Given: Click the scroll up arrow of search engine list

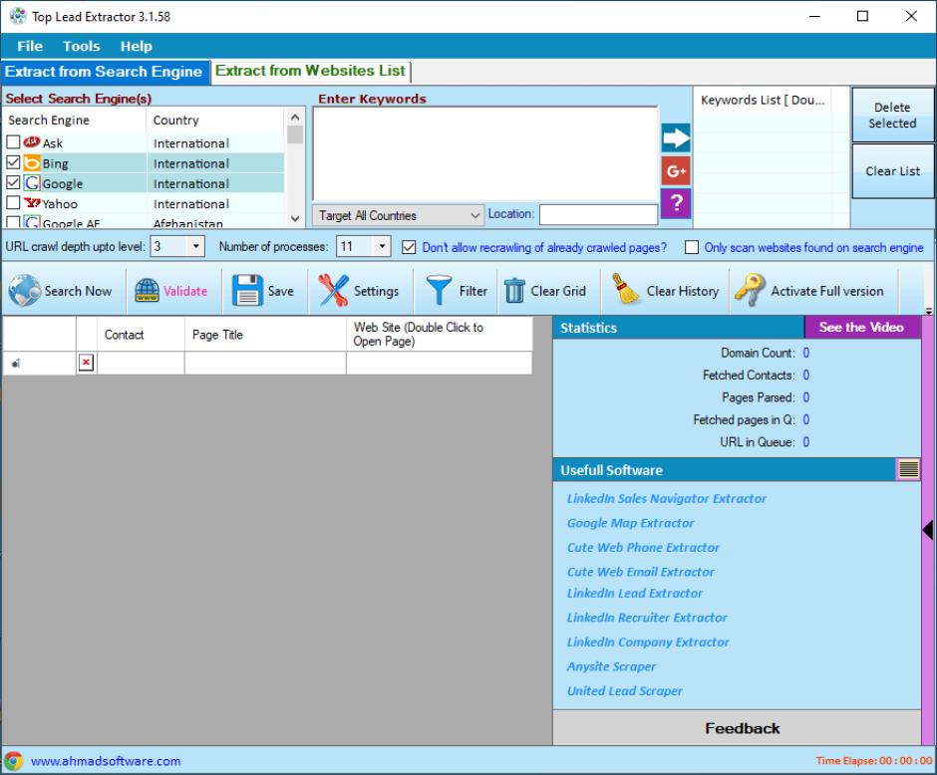Looking at the screenshot, I should pos(295,117).
